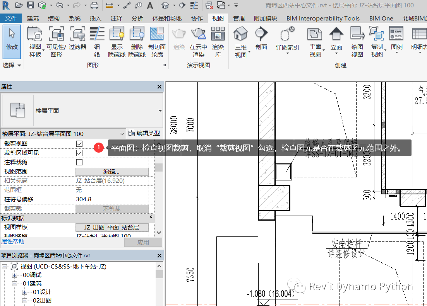Screen dimensions: 427x306
Task: Create a 剖面 section view
Action: [x=261, y=38]
